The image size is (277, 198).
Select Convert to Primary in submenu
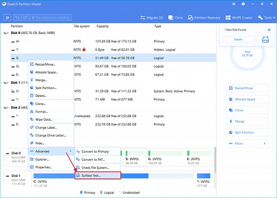coord(97,152)
